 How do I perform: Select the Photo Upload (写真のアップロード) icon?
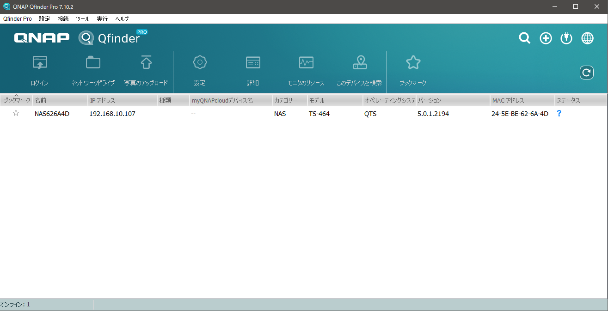point(146,63)
